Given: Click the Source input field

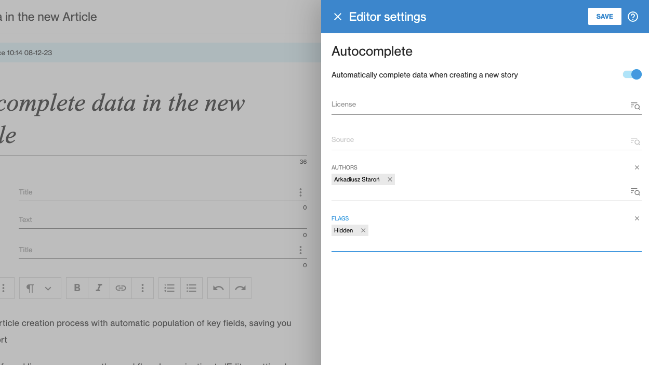Looking at the screenshot, I should click(478, 140).
